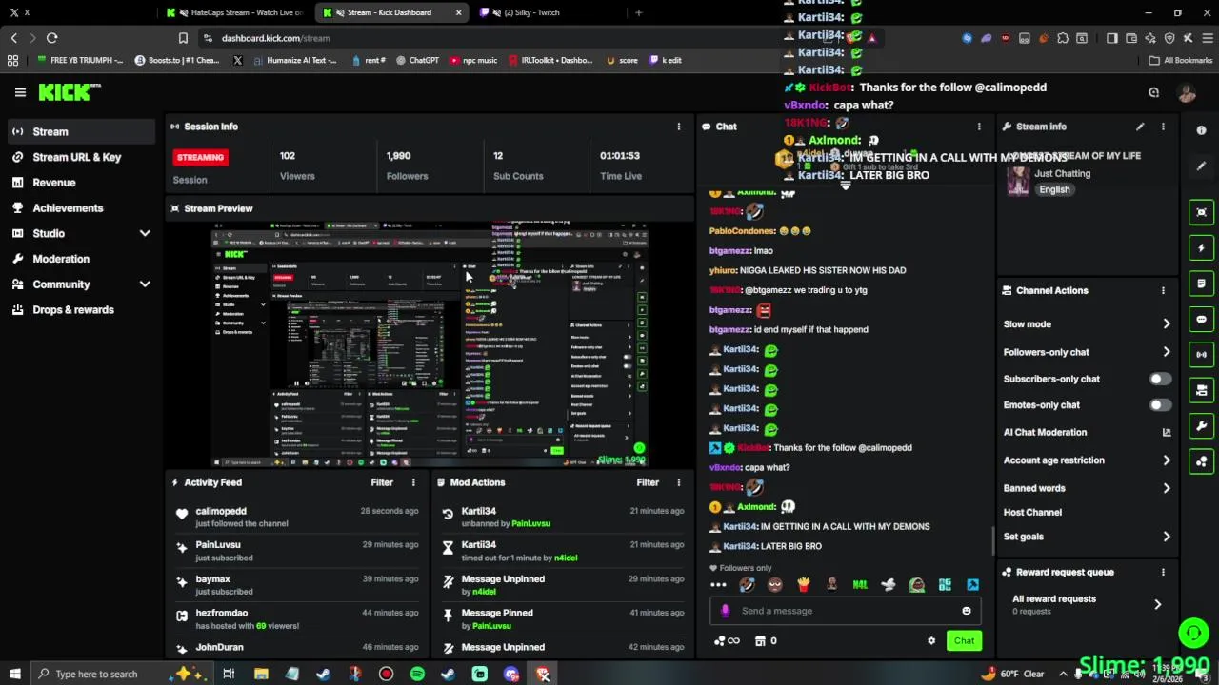
Task: Show more emotes with three dots
Action: pos(718,585)
